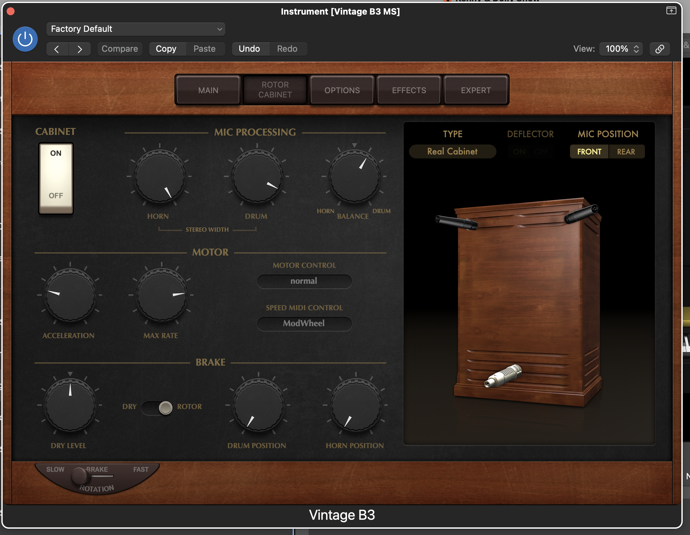Screen dimensions: 690x535
Task: Toggle the plugin power button
Action: (x=25, y=39)
